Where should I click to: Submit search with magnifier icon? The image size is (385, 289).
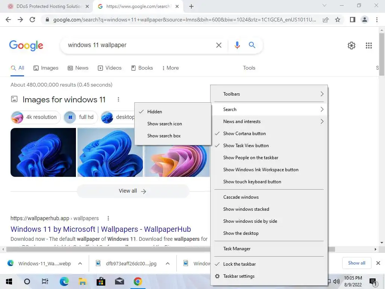tap(252, 45)
